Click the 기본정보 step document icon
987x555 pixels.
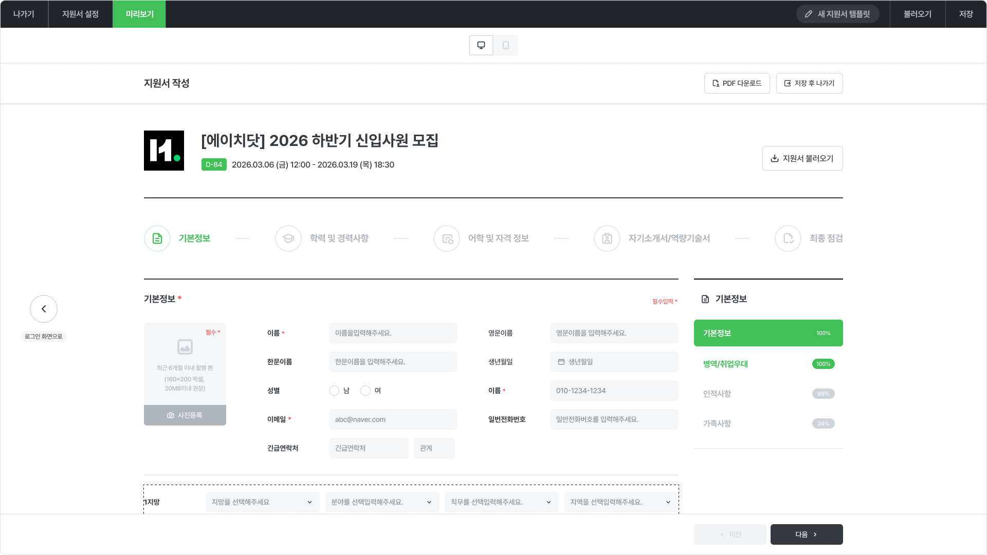point(157,238)
